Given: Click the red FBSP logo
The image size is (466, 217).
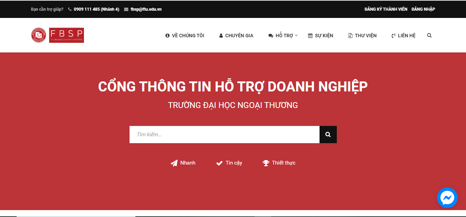Looking at the screenshot, I should tap(66, 35).
